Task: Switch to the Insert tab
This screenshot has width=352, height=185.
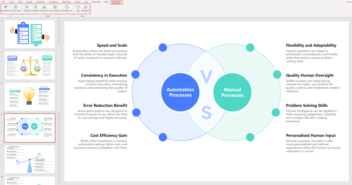Action: point(20,2)
